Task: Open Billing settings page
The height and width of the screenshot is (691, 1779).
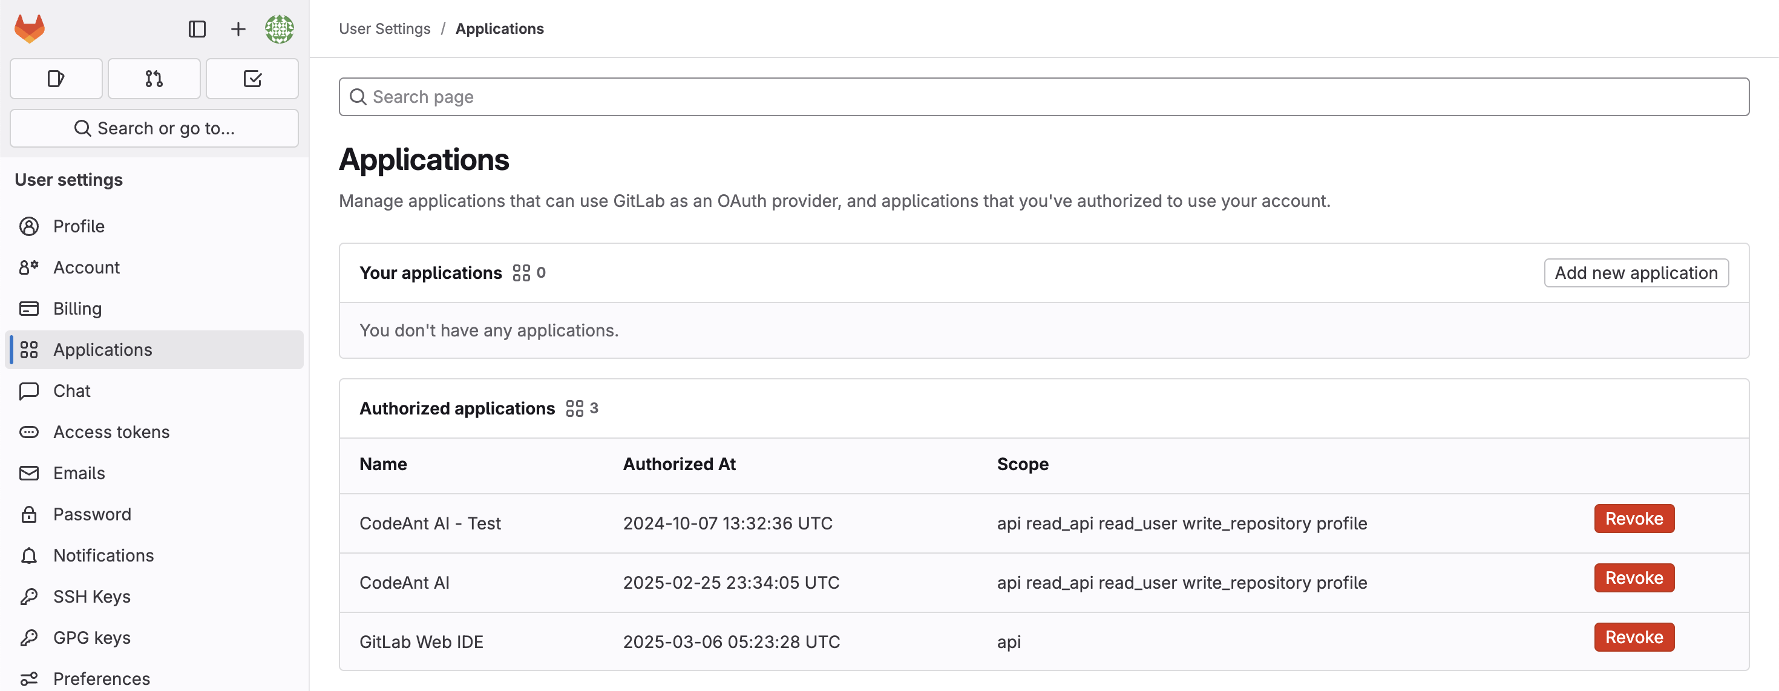Action: pos(154,309)
